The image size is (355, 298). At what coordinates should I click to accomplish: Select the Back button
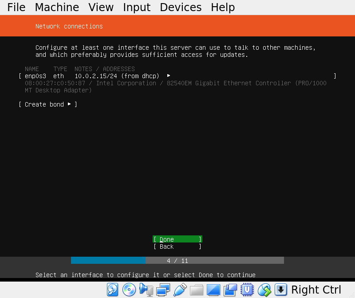(x=177, y=246)
